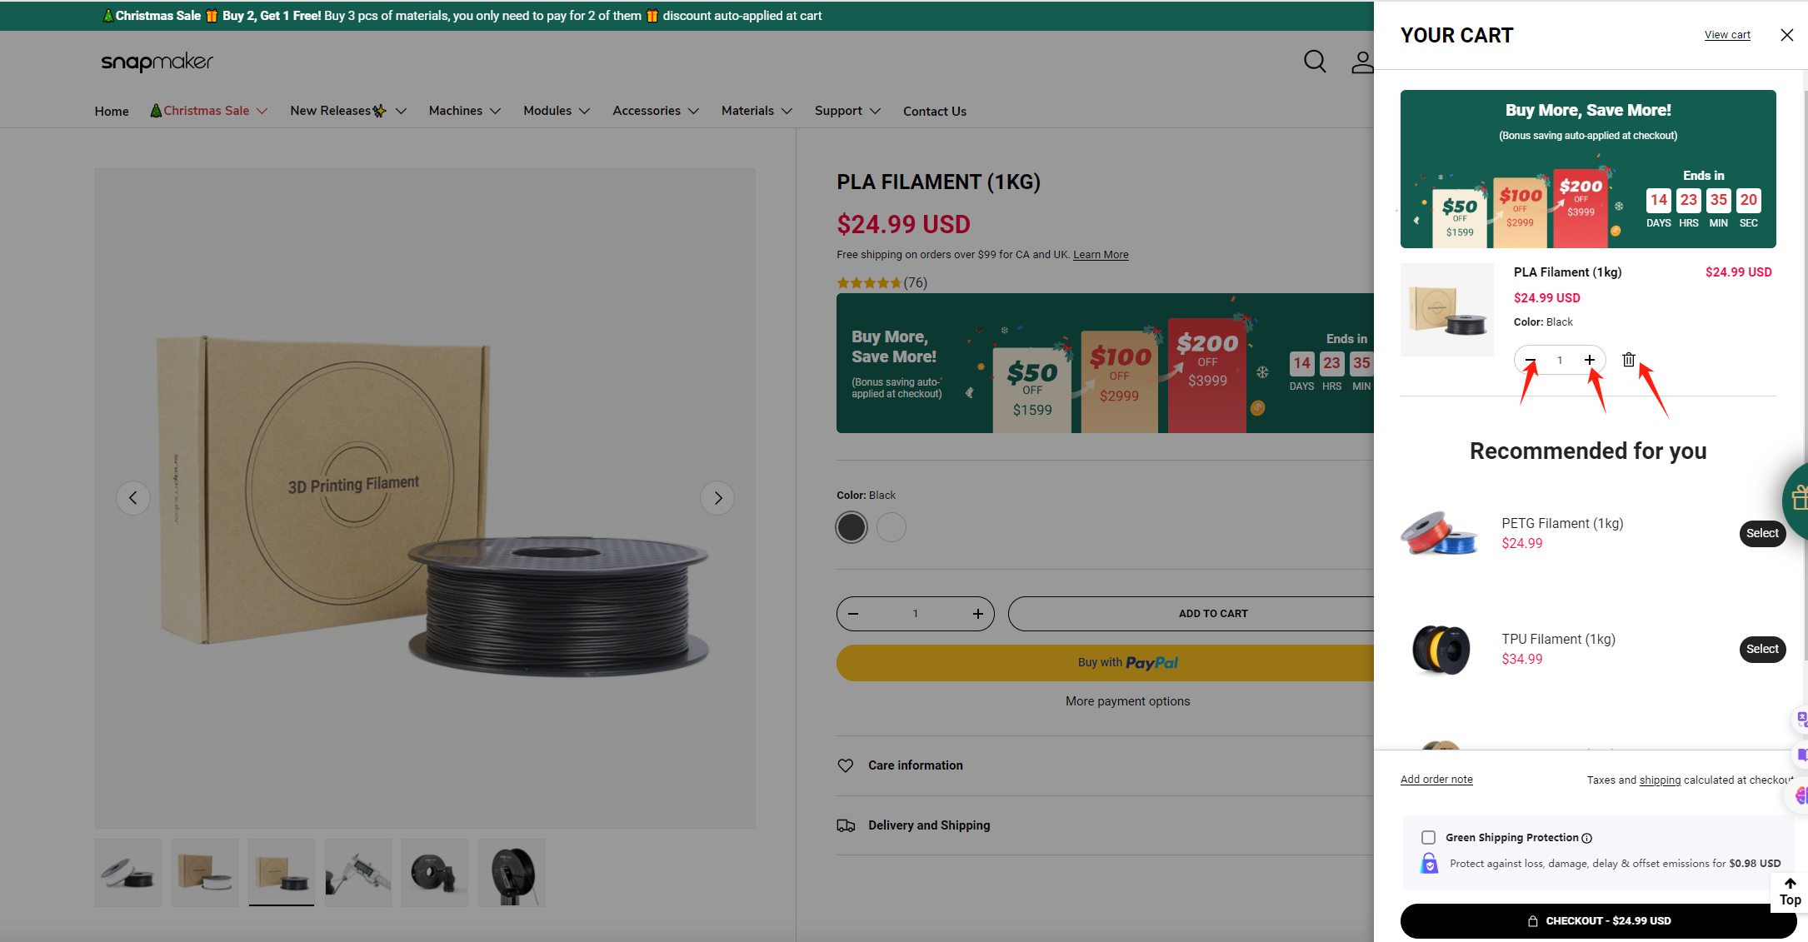Click the product page Buy More banner
1808x942 pixels.
point(1105,363)
